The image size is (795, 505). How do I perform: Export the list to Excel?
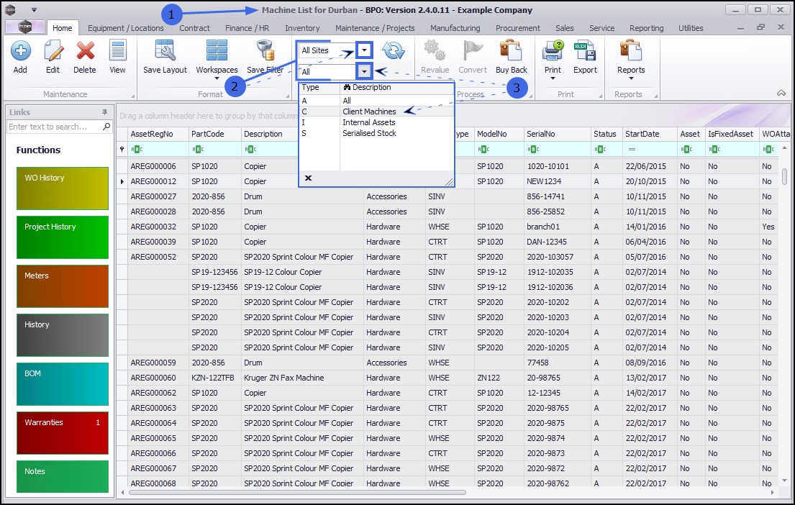pyautogui.click(x=585, y=52)
